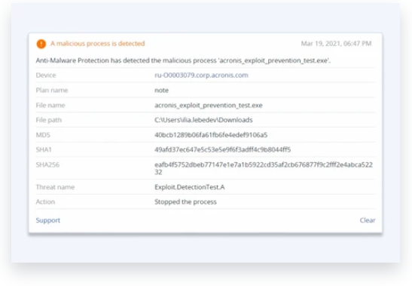Click the Plan name value 'note'
Screen dimensions: 412x286
coord(161,91)
